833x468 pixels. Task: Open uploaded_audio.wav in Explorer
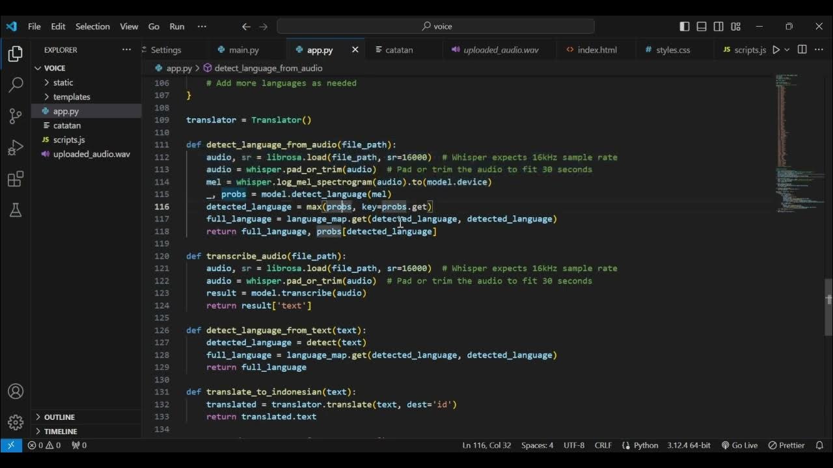click(87, 154)
